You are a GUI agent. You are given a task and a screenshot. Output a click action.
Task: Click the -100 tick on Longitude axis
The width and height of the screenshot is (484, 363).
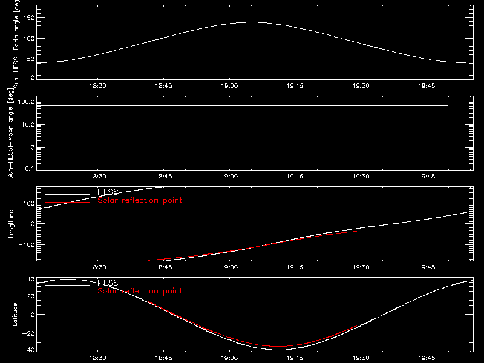point(27,244)
